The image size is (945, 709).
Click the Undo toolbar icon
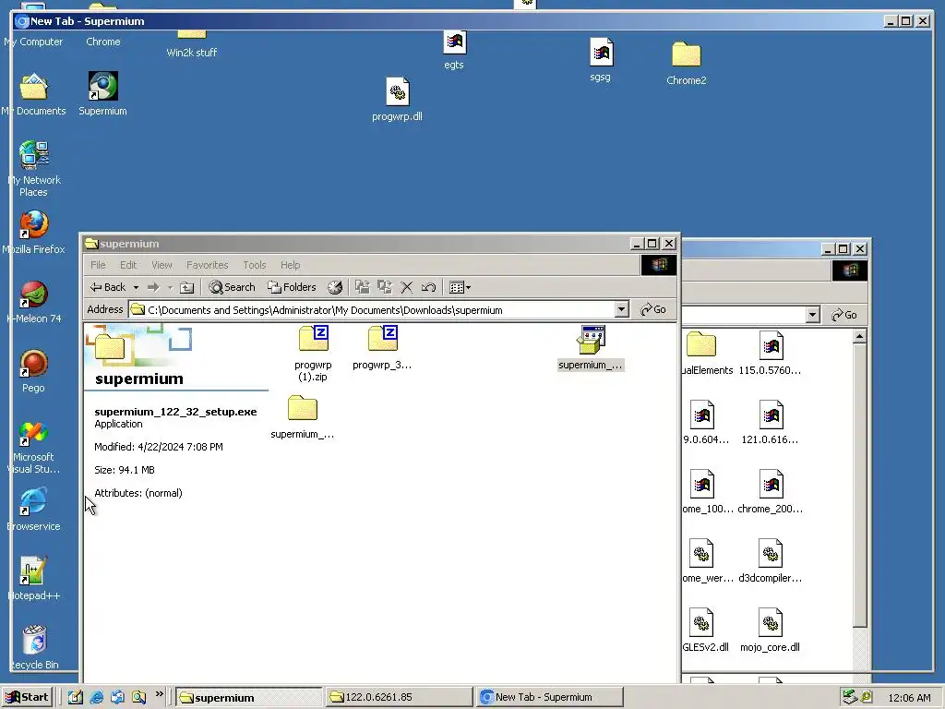coord(428,288)
